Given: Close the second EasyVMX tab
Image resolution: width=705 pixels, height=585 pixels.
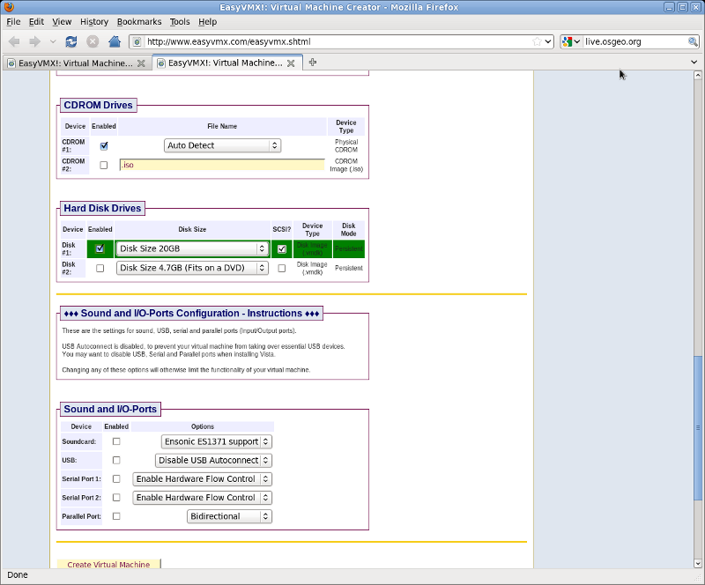Looking at the screenshot, I should [291, 63].
